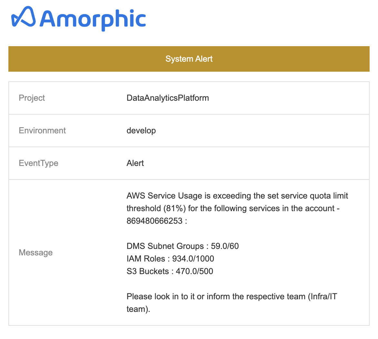
Task: Click the AWS Service Usage exceeding sentence
Action: coord(237,208)
